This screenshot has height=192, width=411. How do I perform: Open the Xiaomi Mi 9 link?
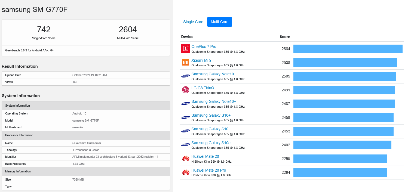201,60
